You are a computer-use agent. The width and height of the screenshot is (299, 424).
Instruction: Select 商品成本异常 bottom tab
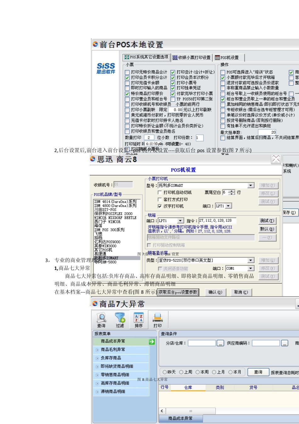(x=180, y=419)
